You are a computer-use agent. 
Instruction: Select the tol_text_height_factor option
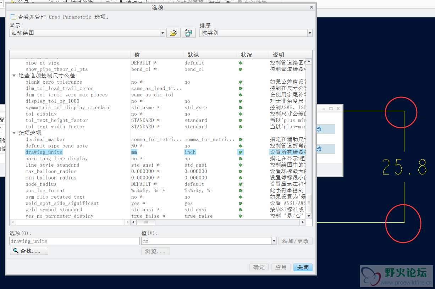pos(56,120)
